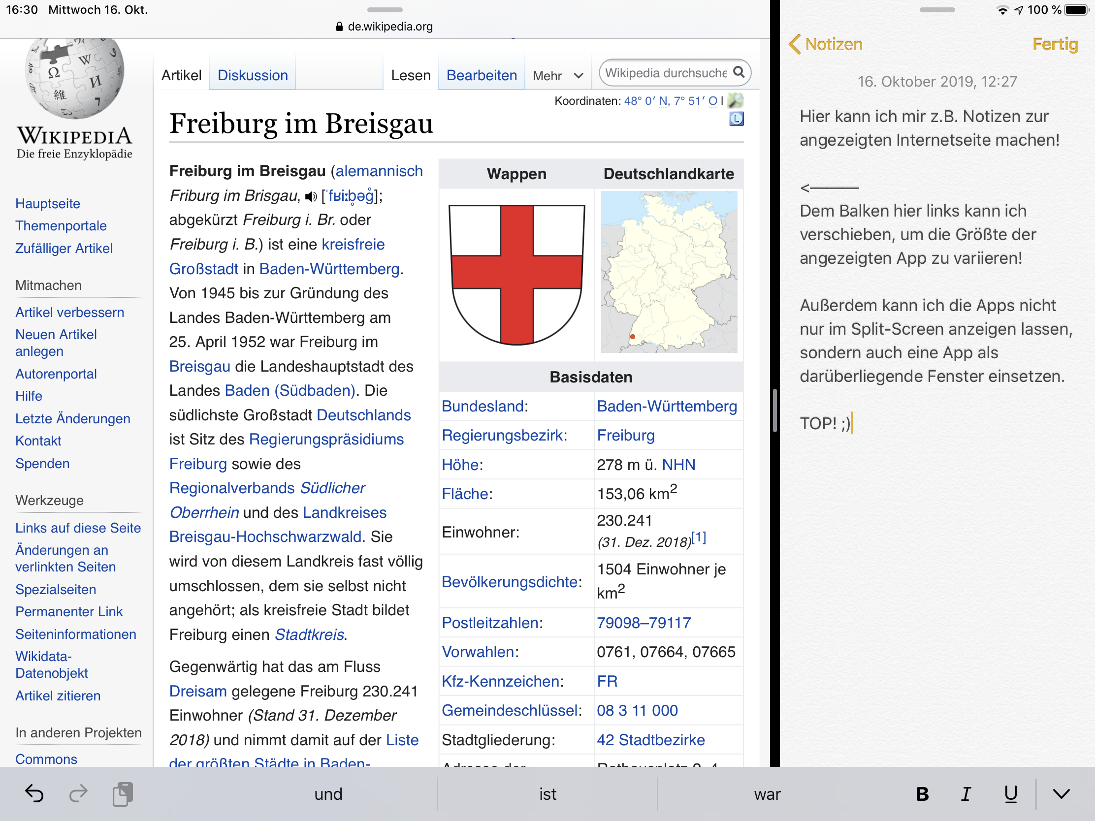1095x821 pixels.
Task: Go back to Notizen list
Action: pyautogui.click(x=825, y=44)
